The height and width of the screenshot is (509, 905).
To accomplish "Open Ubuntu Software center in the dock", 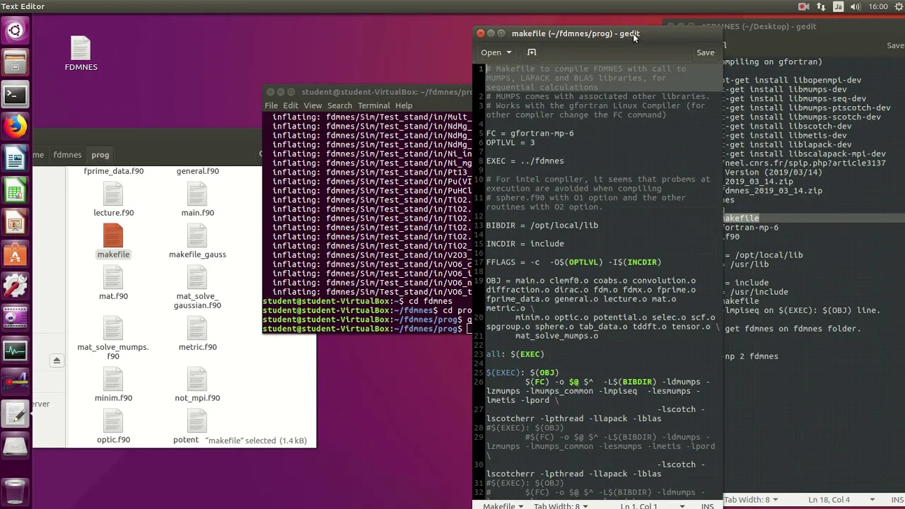I will pyautogui.click(x=15, y=255).
